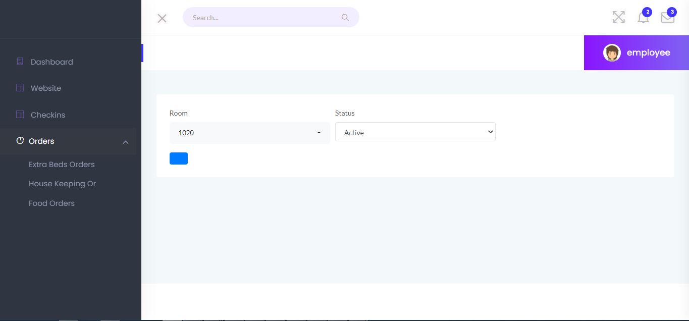Open the mail envelope messages
This screenshot has height=321, width=689.
tap(668, 17)
